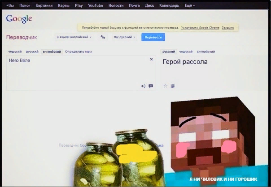Choose "Определить язык" option
The width and height of the screenshot is (271, 187).
(x=79, y=51)
